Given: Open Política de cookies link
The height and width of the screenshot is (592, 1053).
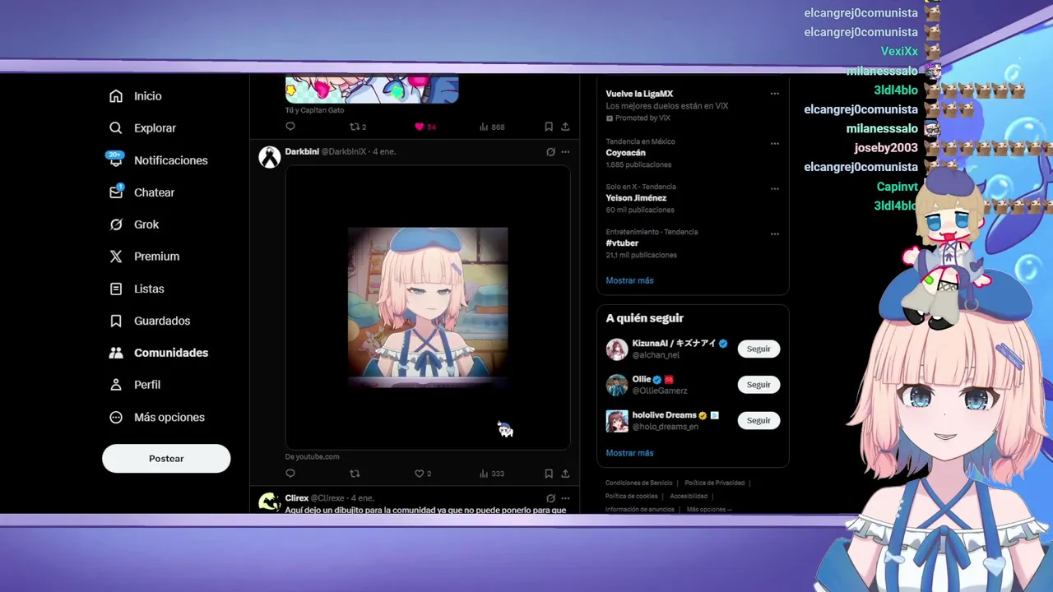Looking at the screenshot, I should [x=631, y=497].
